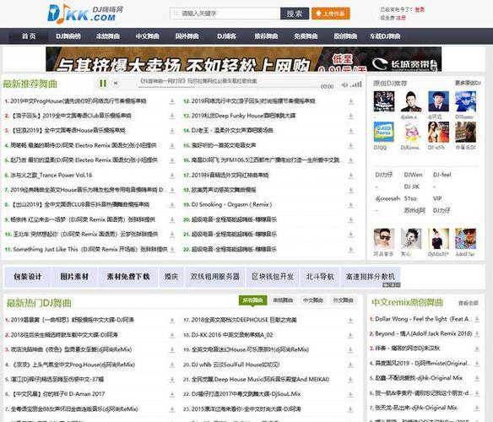493x422 pixels.
Task: Download Dollar Wong - Feel the light
Action: coord(477,319)
